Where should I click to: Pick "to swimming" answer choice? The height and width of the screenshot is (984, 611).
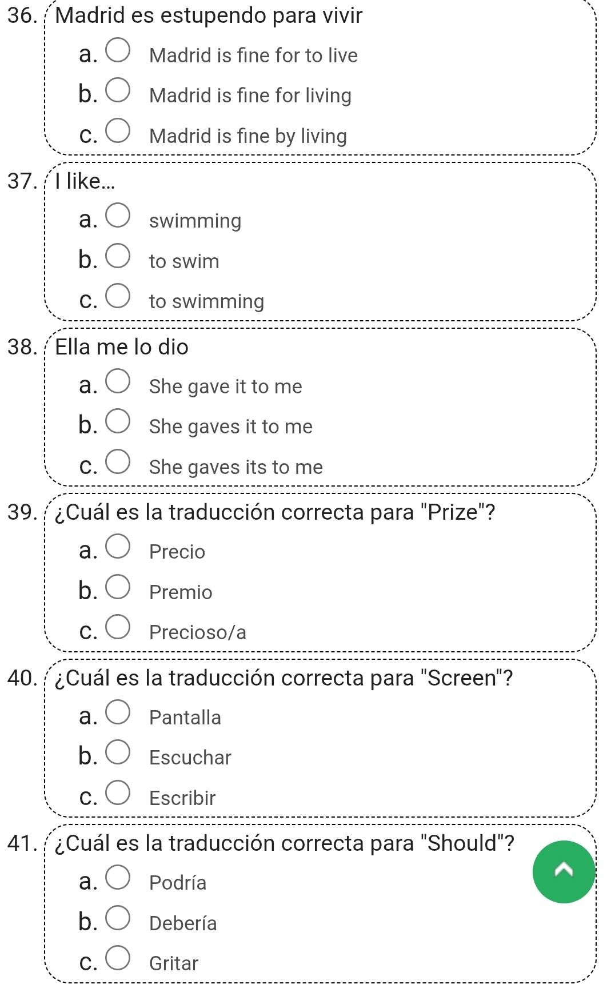click(x=118, y=296)
